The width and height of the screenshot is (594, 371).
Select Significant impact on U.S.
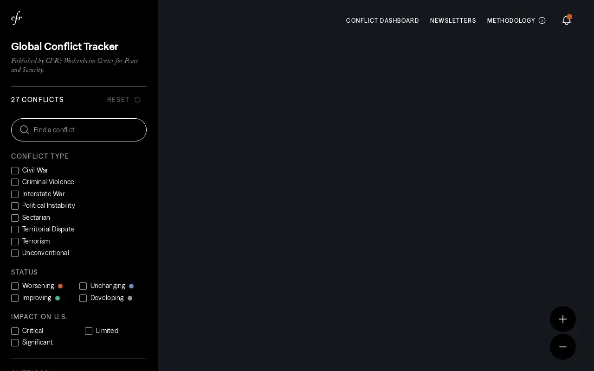(15, 343)
